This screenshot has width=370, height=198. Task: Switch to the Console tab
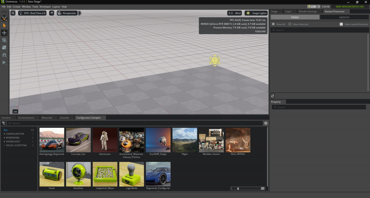(x=64, y=118)
